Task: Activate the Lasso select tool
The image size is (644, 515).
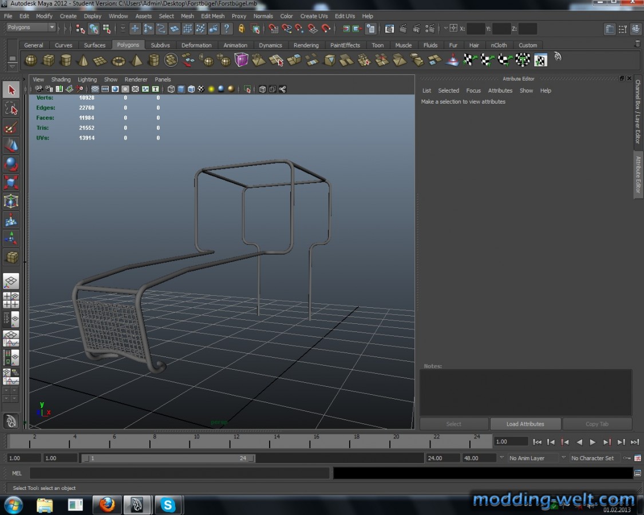Action: point(11,109)
